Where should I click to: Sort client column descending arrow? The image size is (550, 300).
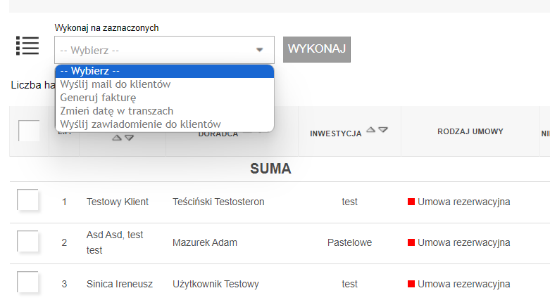pyautogui.click(x=129, y=138)
